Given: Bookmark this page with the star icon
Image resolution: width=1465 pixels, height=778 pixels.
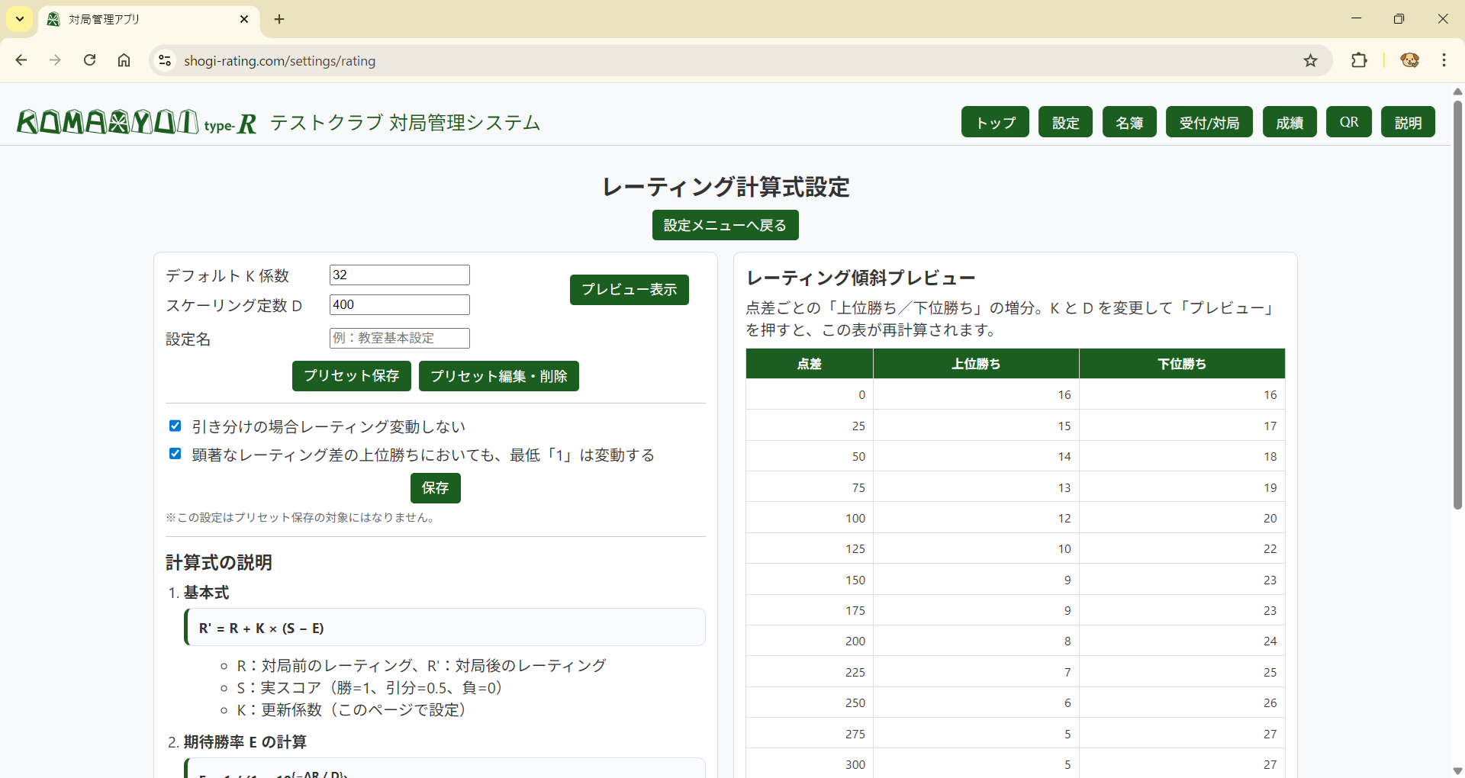Looking at the screenshot, I should tap(1310, 60).
